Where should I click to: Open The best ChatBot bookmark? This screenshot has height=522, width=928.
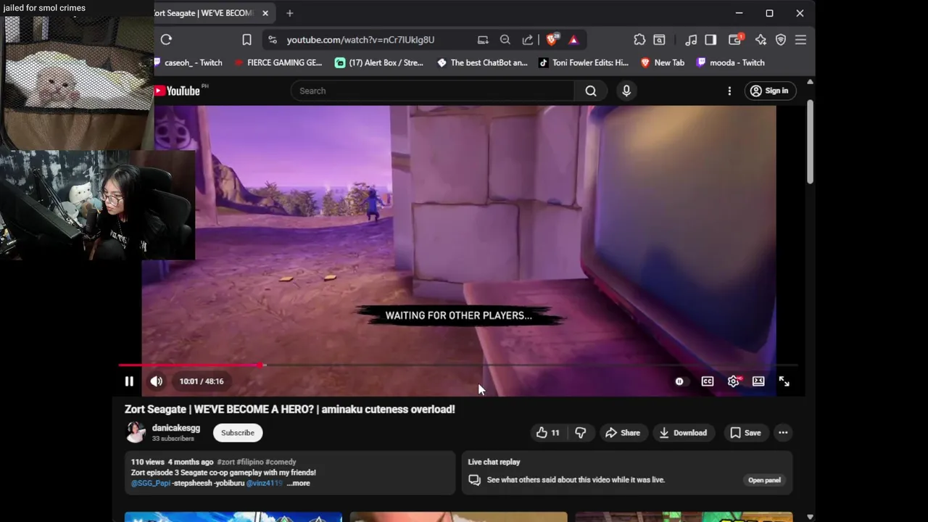point(482,62)
